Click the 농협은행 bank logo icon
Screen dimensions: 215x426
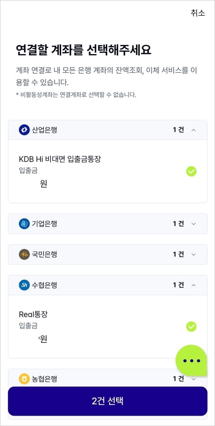coord(24,379)
